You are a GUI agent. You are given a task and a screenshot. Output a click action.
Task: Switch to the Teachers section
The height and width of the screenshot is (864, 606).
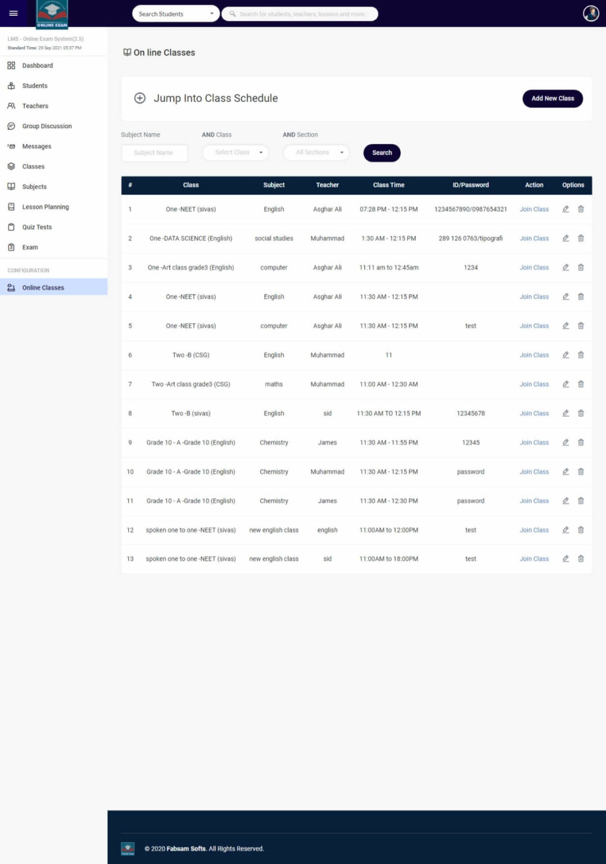coord(10,106)
